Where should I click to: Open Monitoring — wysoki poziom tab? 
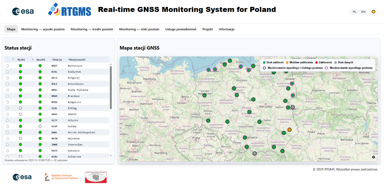[43, 29]
